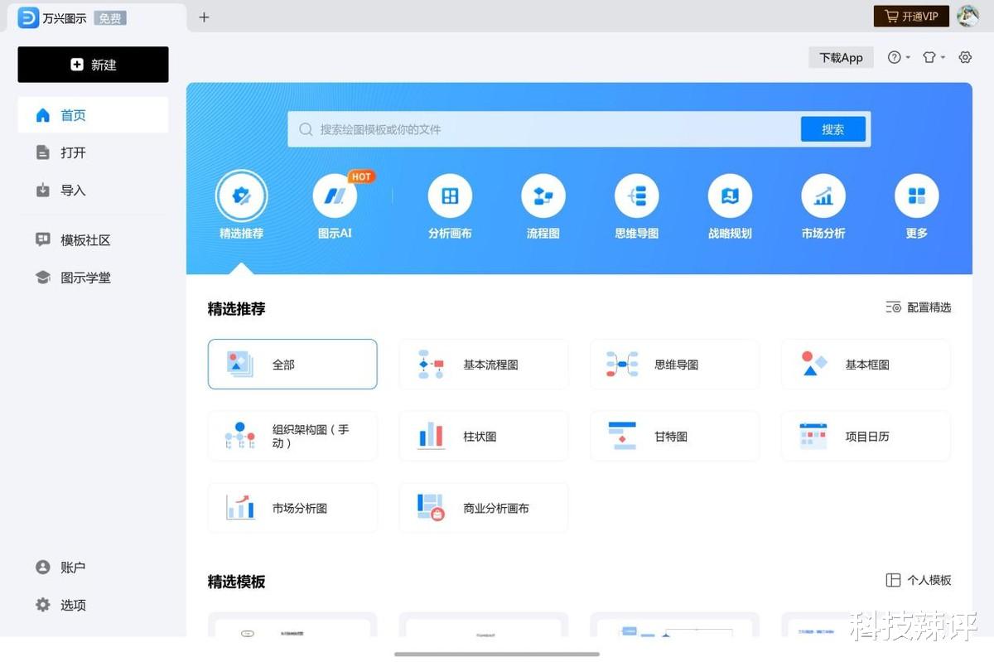The height and width of the screenshot is (662, 994).
Task: Click the blue 搜索 button
Action: 833,129
